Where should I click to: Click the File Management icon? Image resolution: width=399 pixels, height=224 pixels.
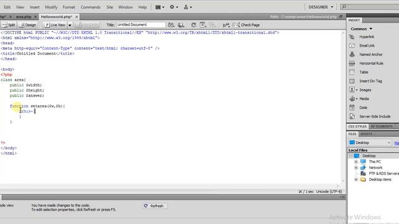[x=171, y=25]
